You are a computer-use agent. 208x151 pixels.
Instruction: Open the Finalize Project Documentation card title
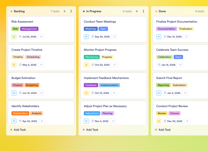point(176,21)
